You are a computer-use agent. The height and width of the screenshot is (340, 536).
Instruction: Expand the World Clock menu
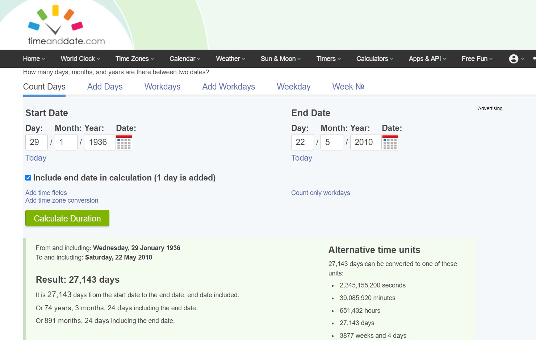(80, 59)
